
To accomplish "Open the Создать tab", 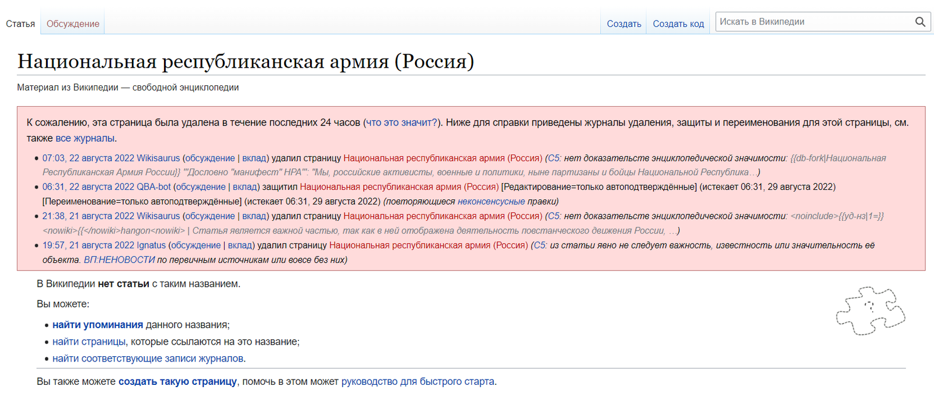I will tap(623, 24).
